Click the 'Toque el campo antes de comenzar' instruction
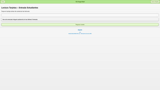Image resolution: width=160 pixels, height=90 pixels. 15,11
